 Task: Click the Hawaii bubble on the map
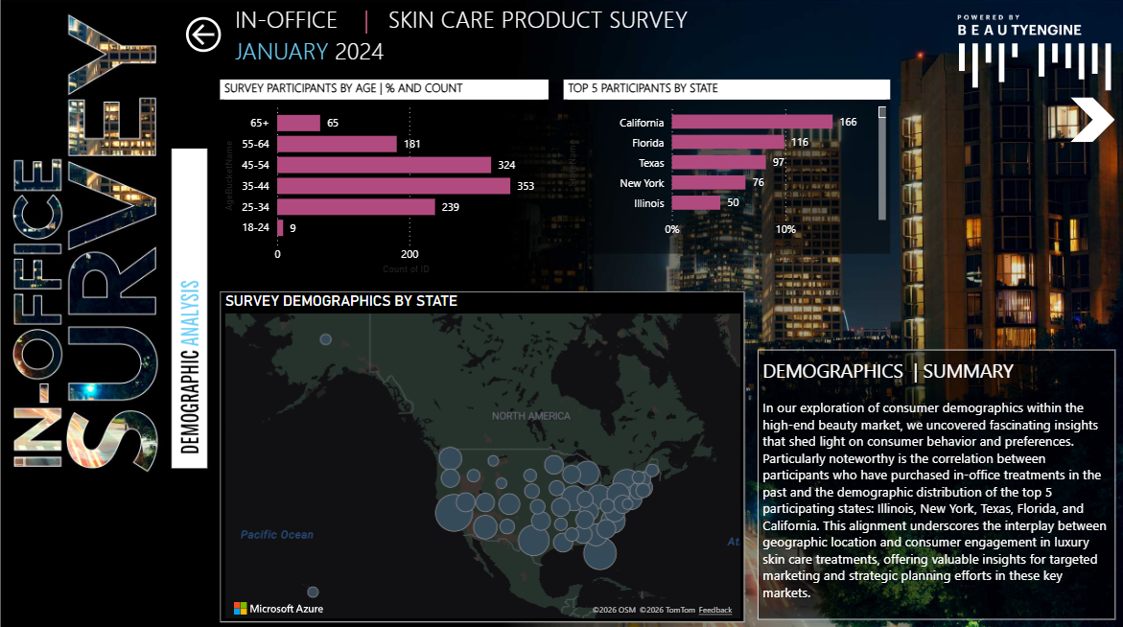tap(313, 592)
